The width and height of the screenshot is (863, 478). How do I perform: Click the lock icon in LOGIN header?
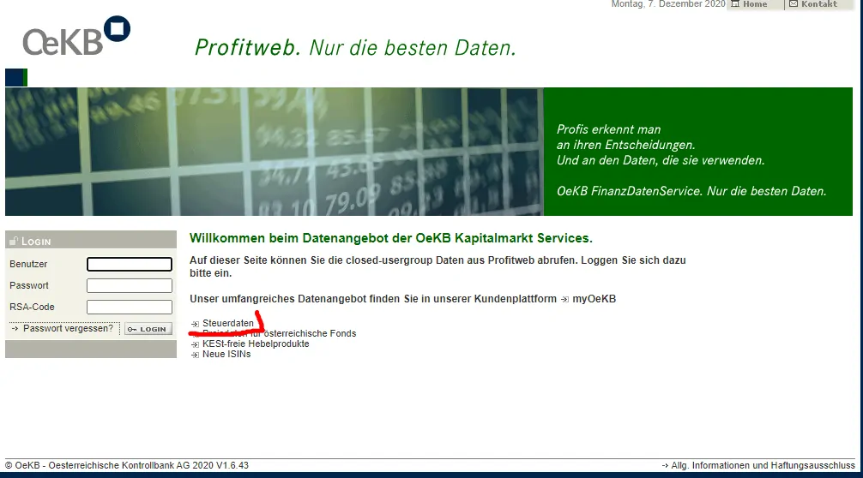click(15, 241)
